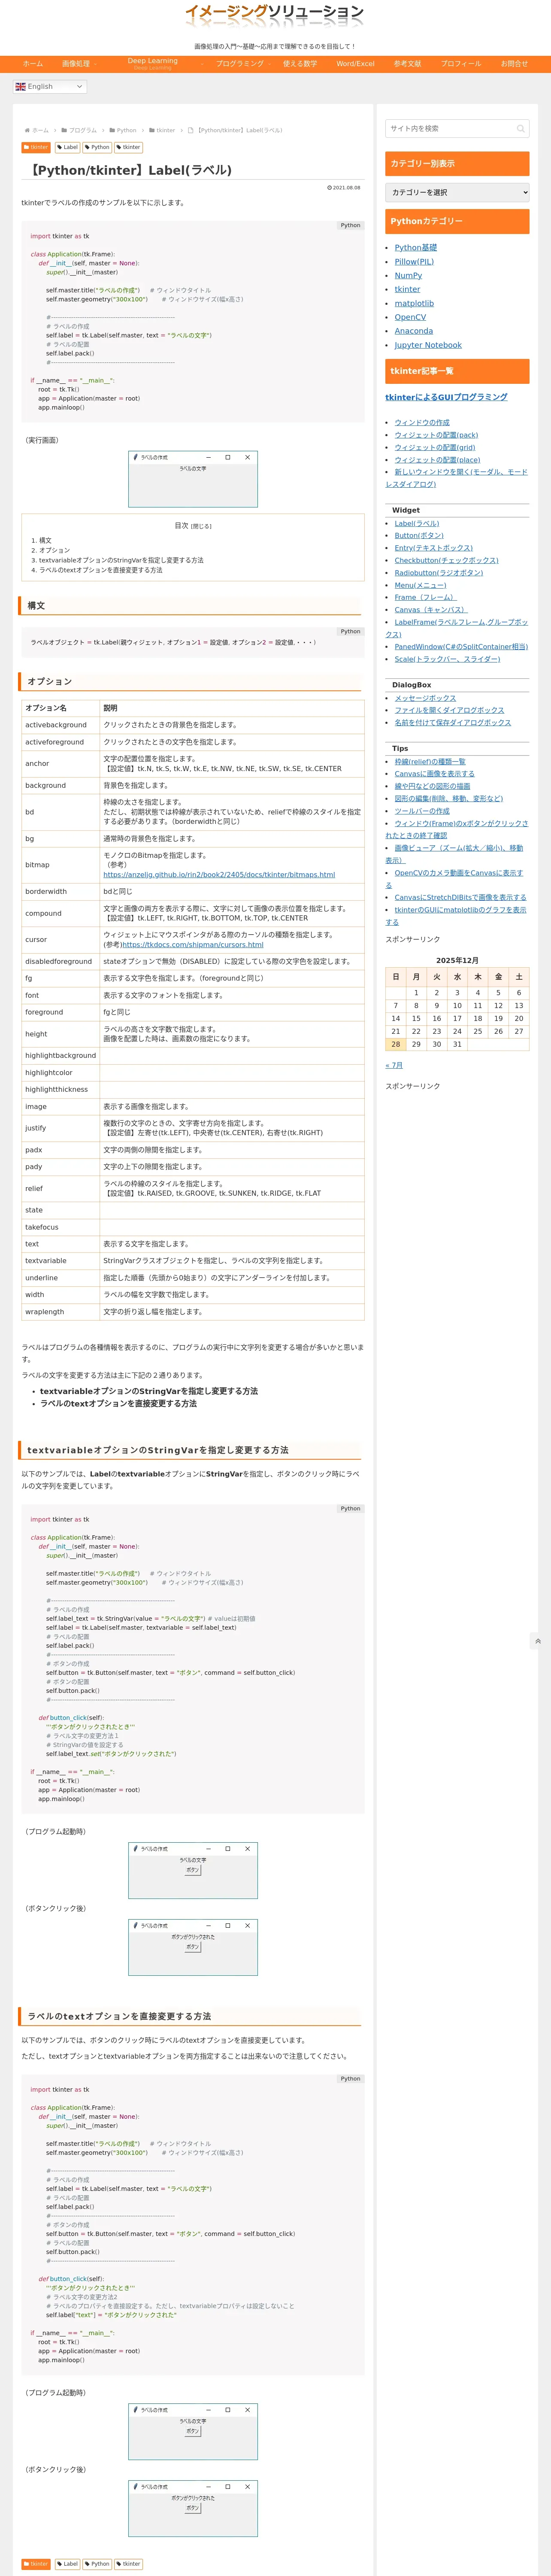
Task: Open the Button(ボタン) widget link
Action: (419, 535)
